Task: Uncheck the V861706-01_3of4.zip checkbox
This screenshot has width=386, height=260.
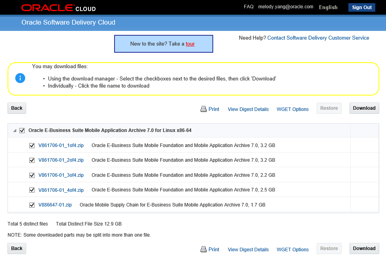Action: tap(32, 175)
